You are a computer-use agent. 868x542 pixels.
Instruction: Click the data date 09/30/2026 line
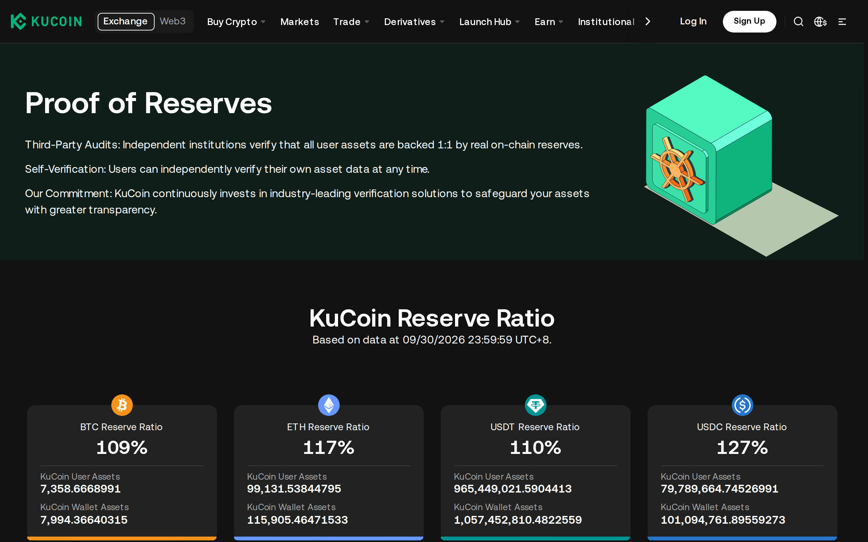(432, 339)
